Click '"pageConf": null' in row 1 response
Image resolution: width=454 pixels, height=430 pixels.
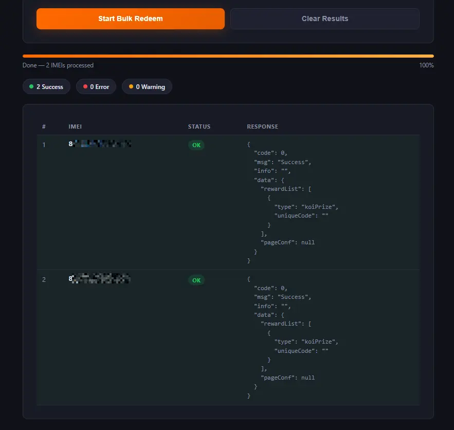[x=287, y=242]
